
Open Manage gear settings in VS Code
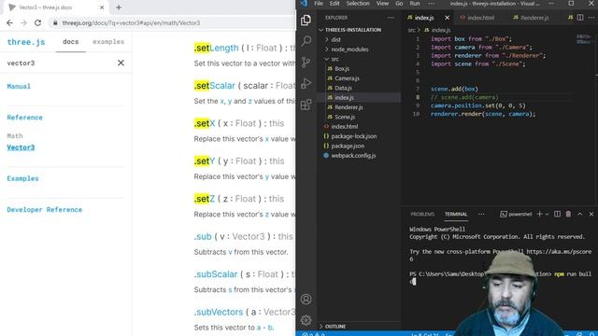[306, 320]
